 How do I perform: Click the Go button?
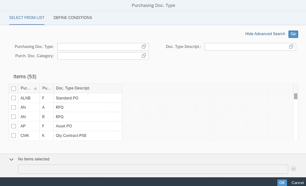pos(293,34)
